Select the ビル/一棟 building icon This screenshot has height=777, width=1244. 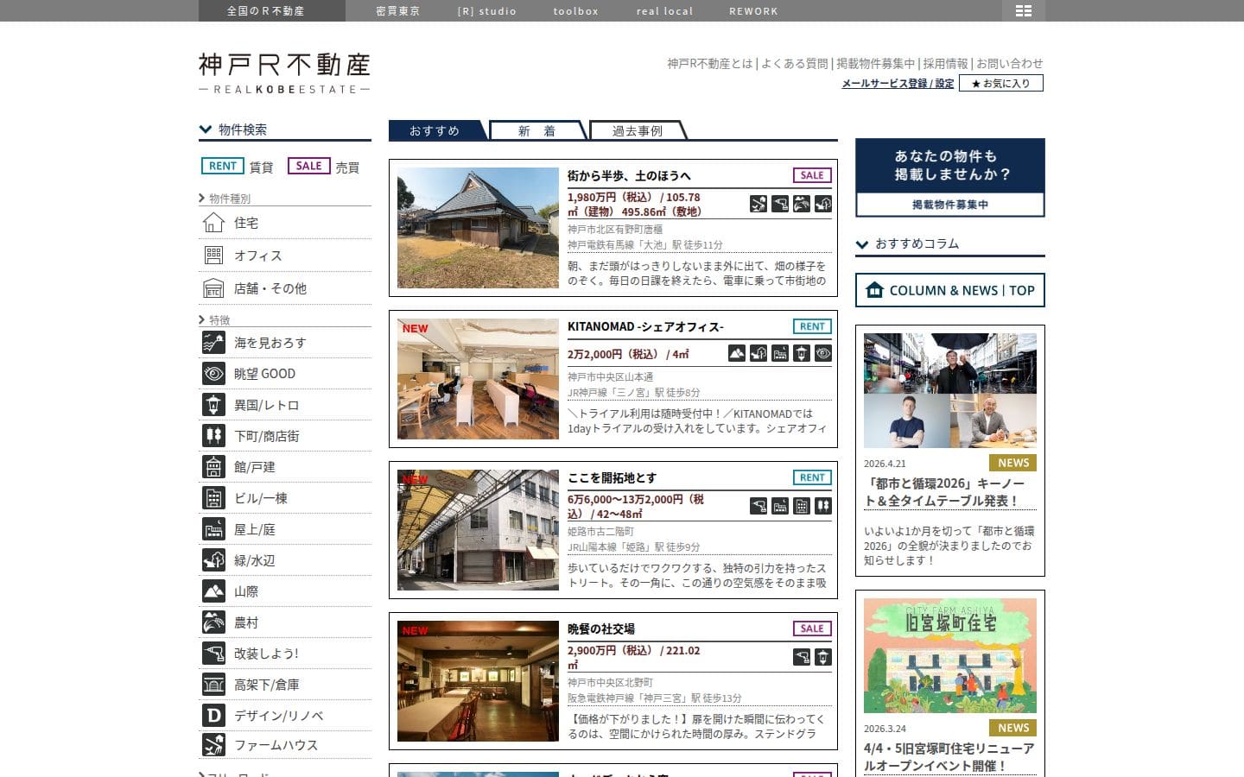(213, 498)
